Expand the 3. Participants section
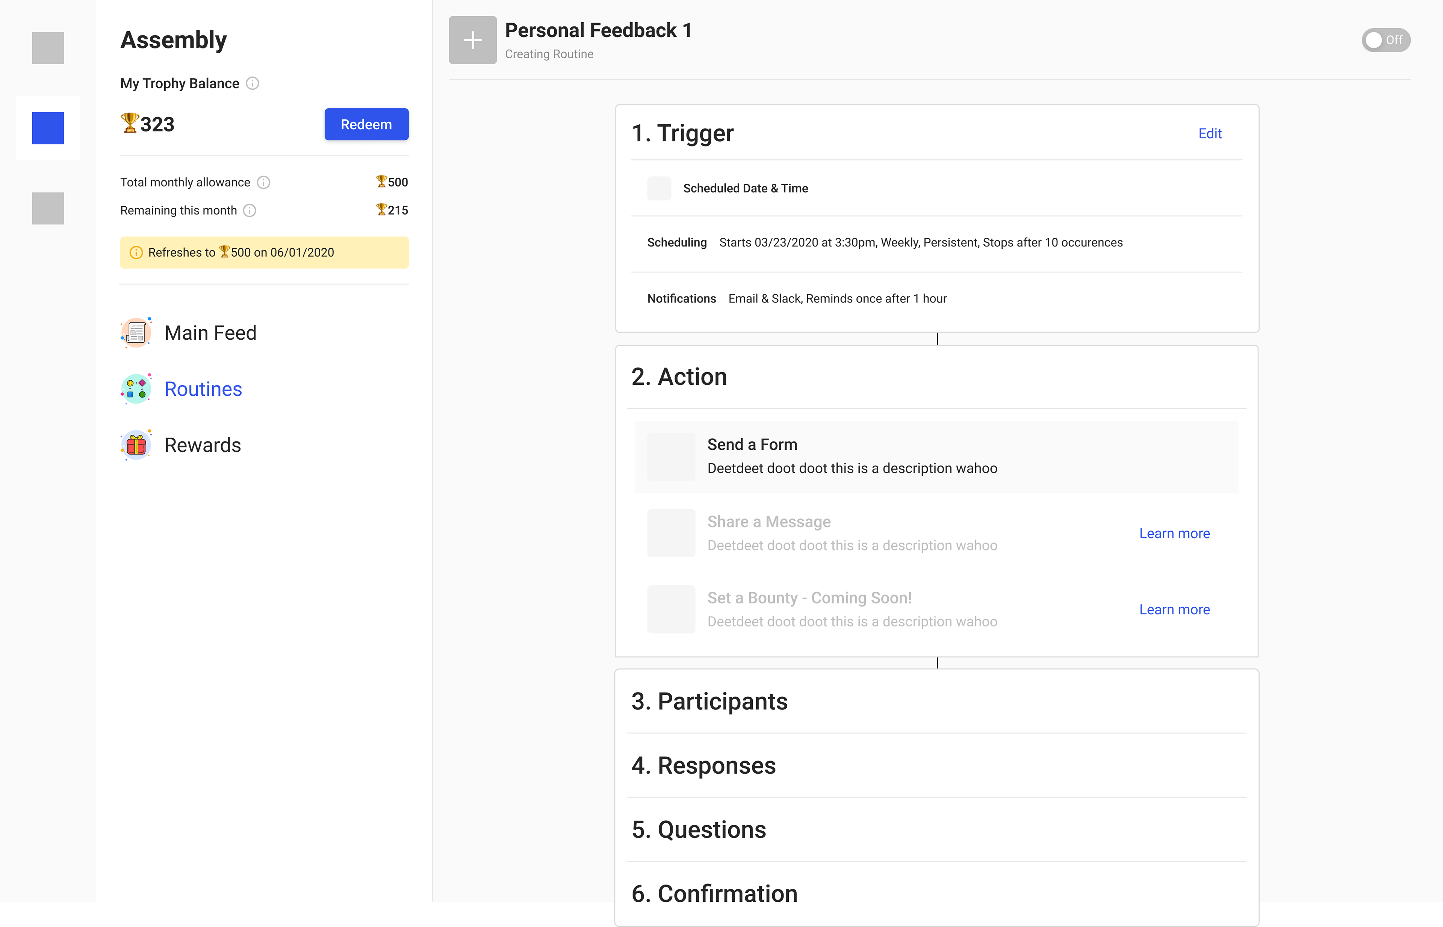The image size is (1443, 927). point(709,701)
